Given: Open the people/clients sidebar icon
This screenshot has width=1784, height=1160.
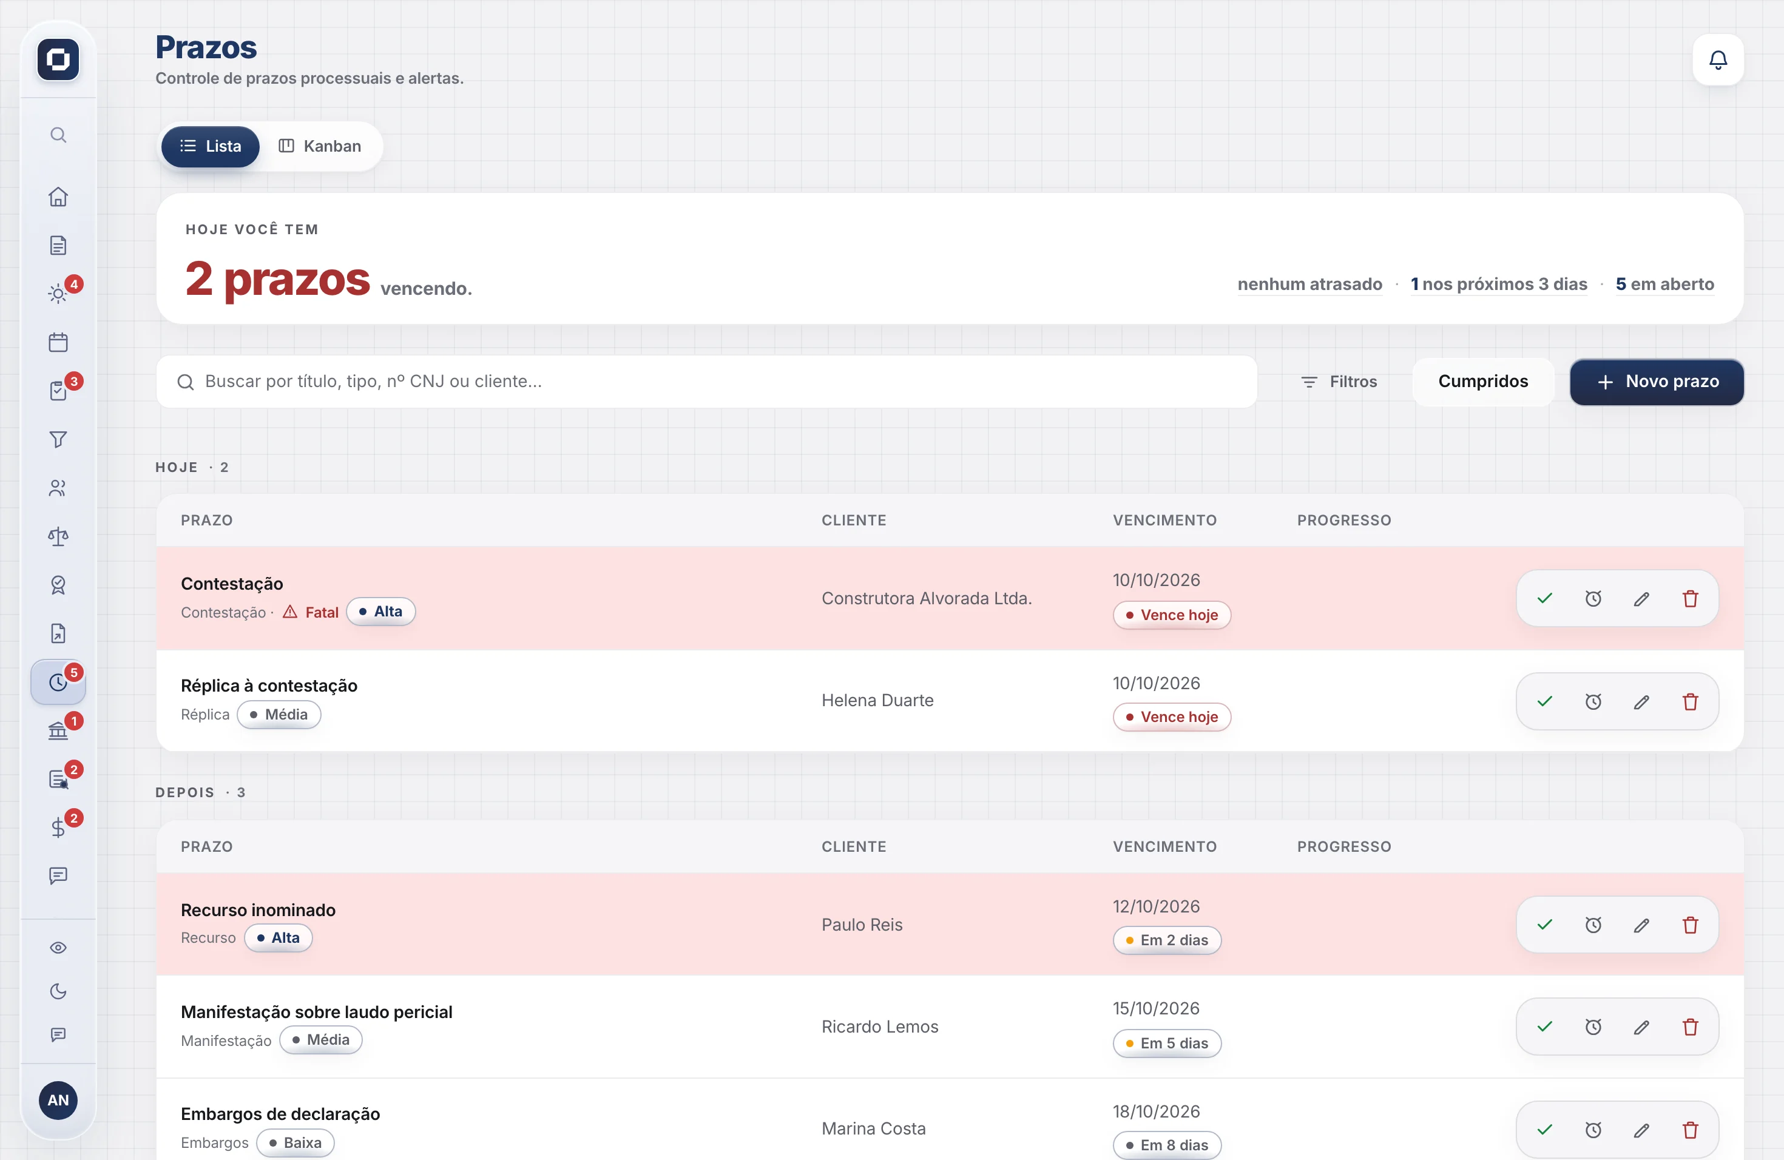Looking at the screenshot, I should [x=58, y=488].
